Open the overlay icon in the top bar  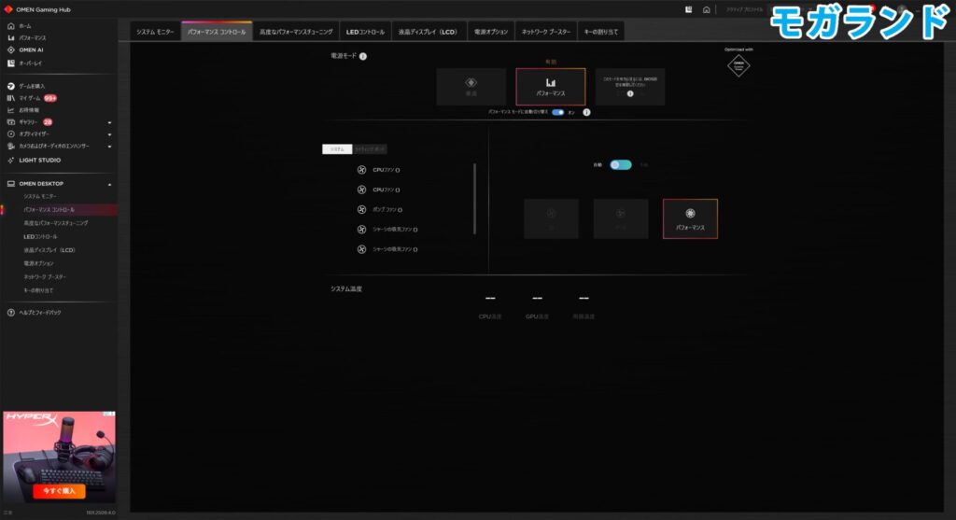coord(688,9)
